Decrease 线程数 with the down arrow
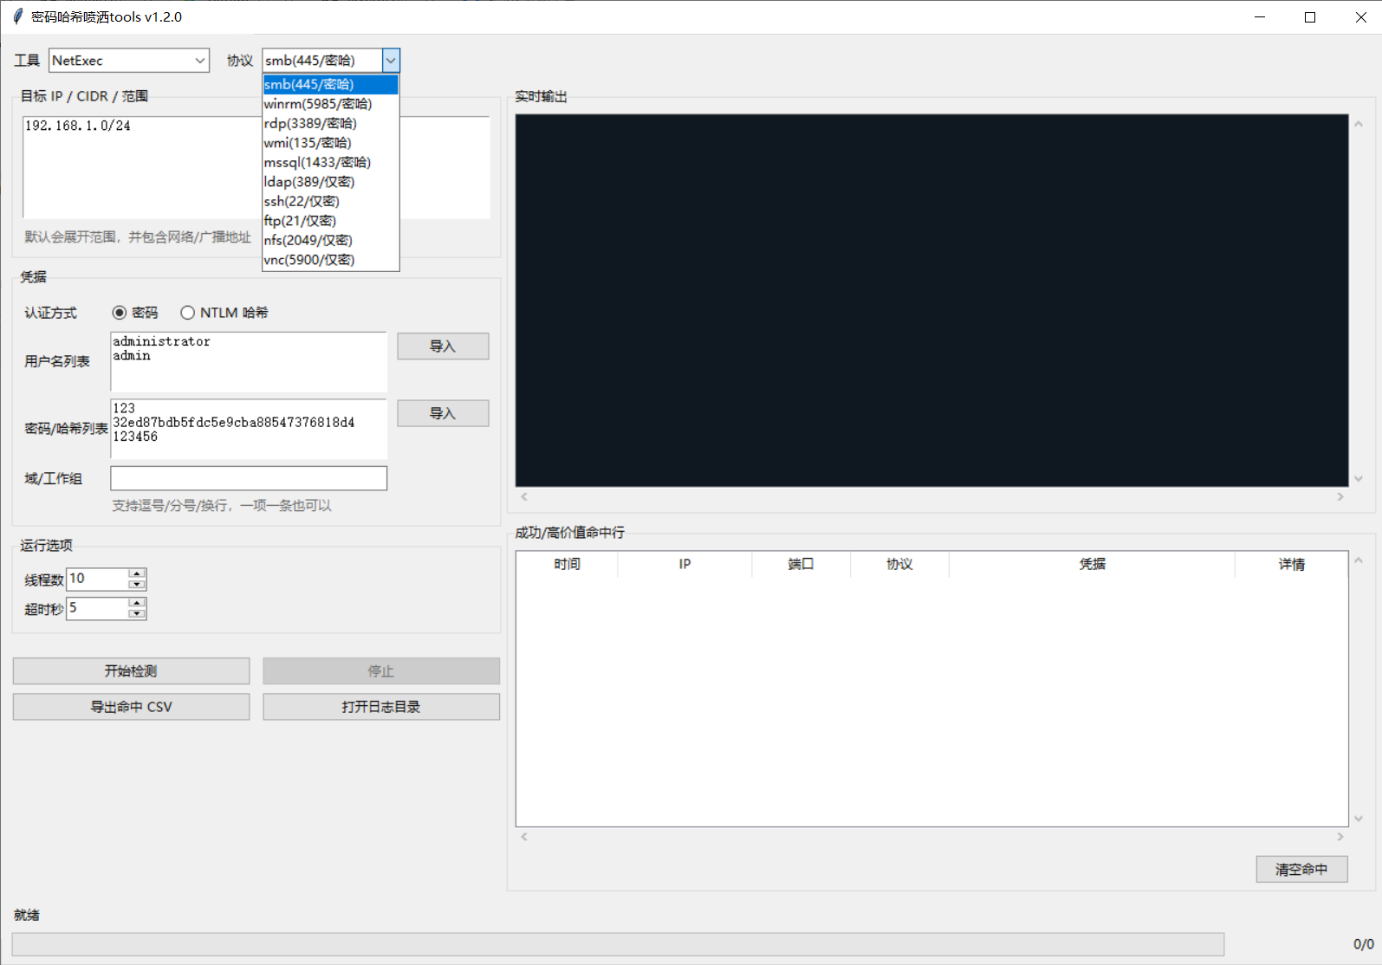The image size is (1382, 965). click(x=137, y=584)
